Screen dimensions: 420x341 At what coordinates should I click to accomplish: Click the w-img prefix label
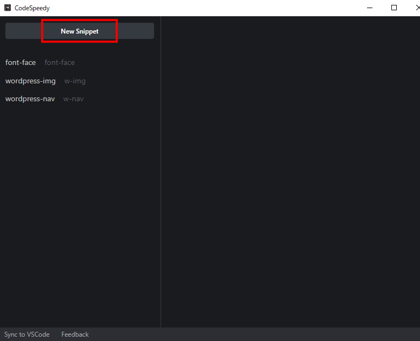(75, 81)
